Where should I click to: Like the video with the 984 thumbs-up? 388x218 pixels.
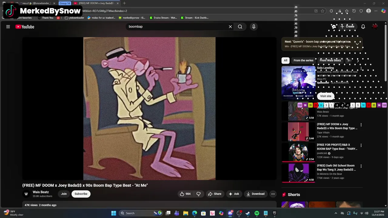185,194
